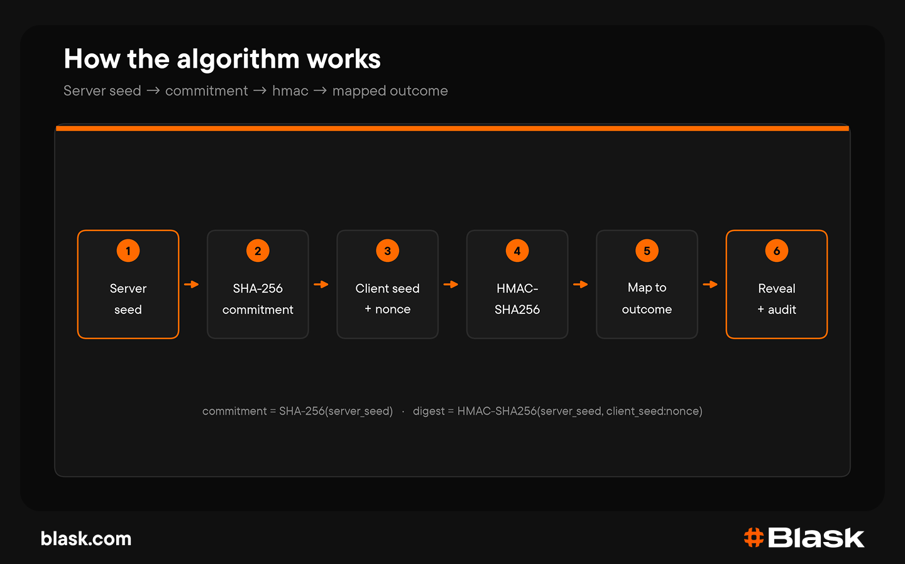Click arrow between HMAC-SHA256 and Map to outcome
Viewport: 905px width, 564px height.
tap(581, 285)
